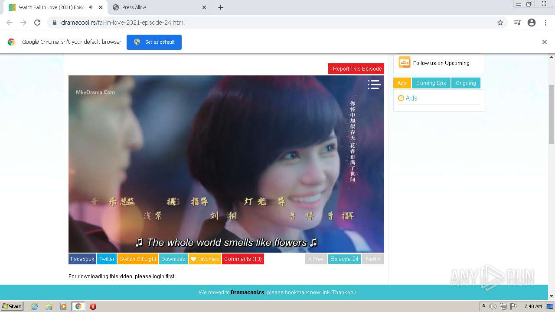Open Chrome profile avatar menu

(532, 23)
